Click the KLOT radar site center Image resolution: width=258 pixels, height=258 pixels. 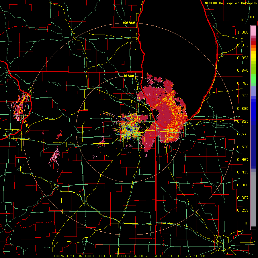coord(129,129)
